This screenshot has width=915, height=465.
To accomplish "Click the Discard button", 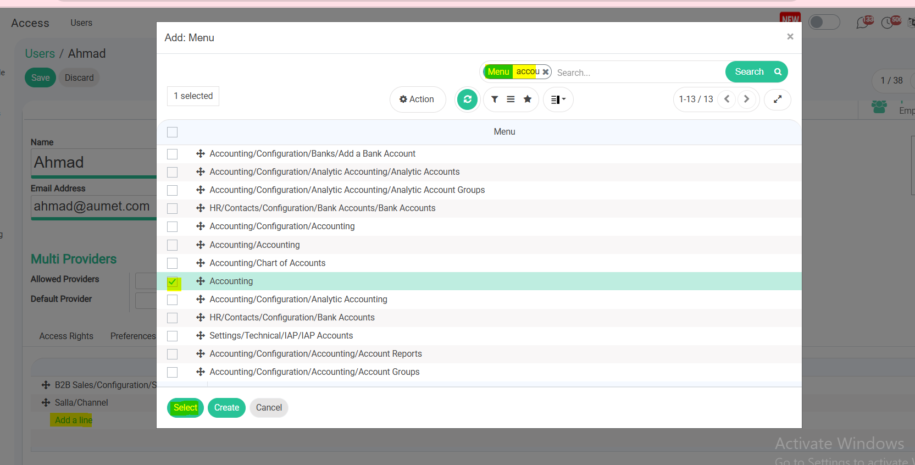I will 79,78.
